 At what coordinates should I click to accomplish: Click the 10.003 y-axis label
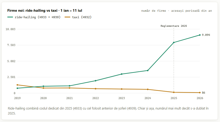click(10, 29)
